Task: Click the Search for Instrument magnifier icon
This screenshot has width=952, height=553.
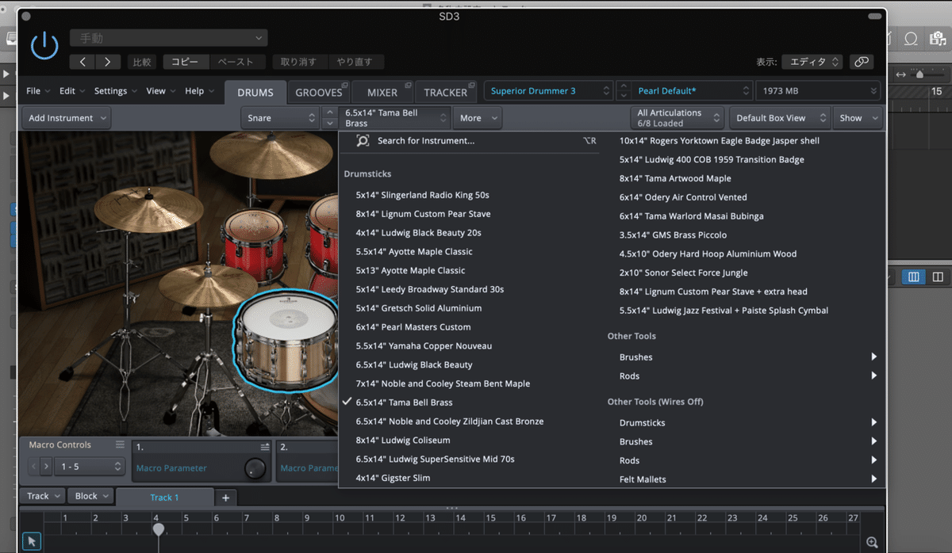Action: click(361, 139)
